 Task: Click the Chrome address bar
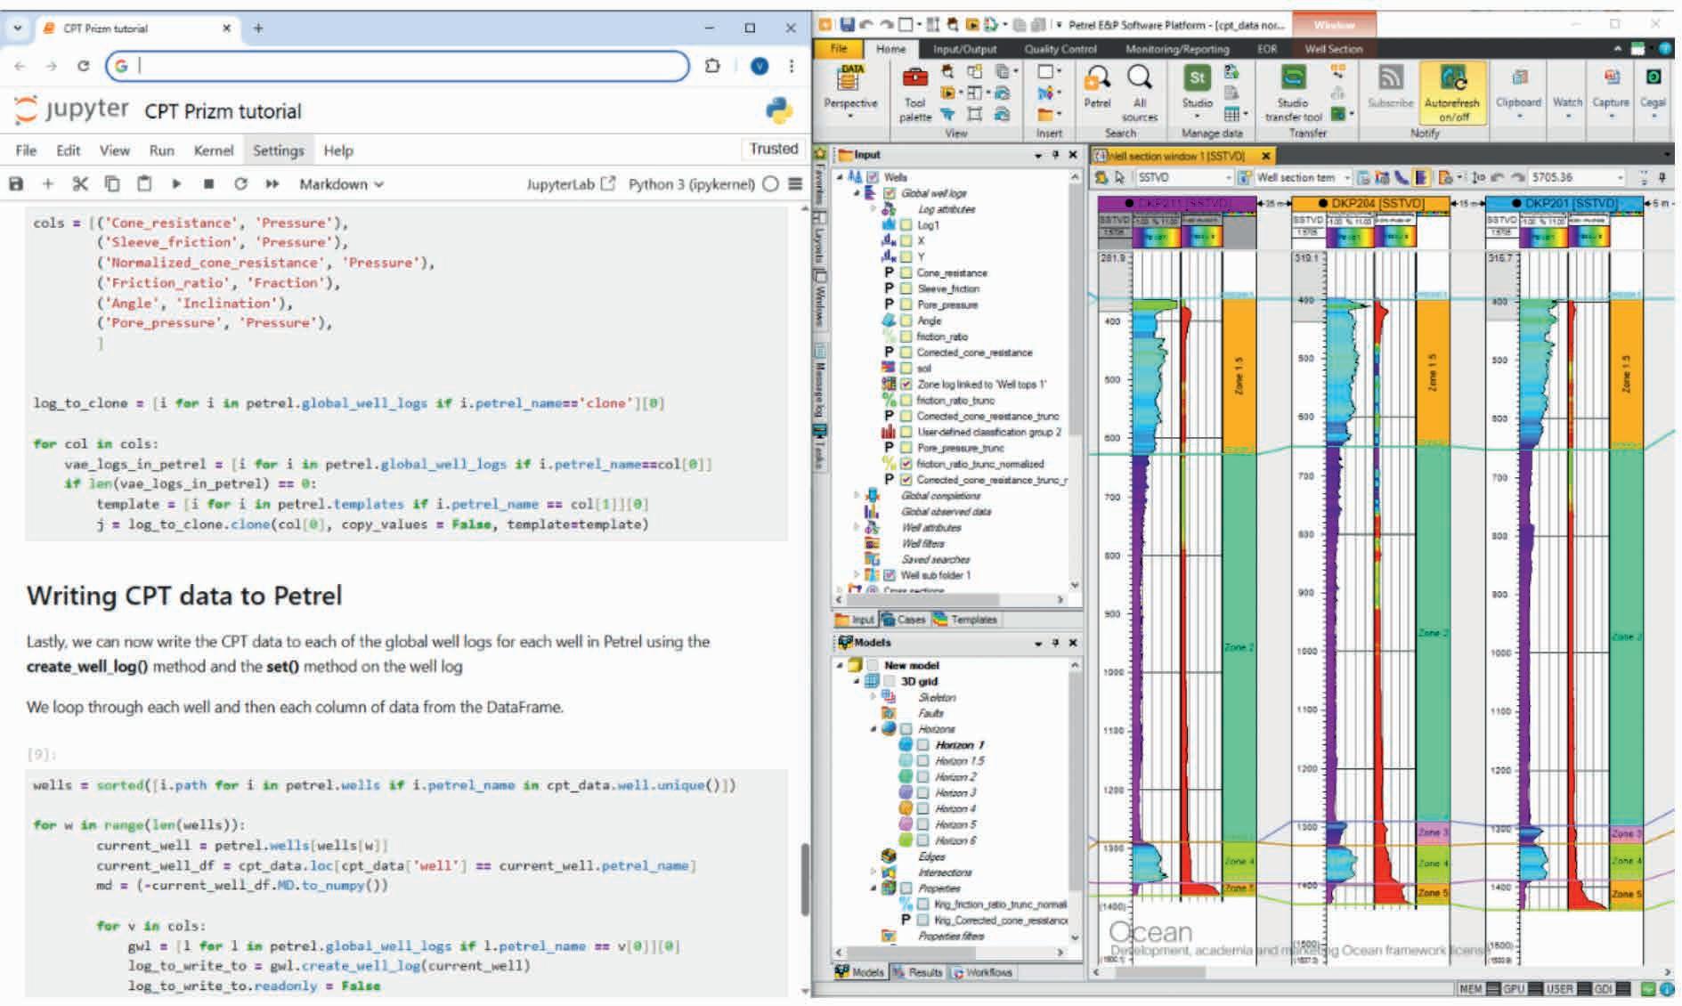pos(397,66)
